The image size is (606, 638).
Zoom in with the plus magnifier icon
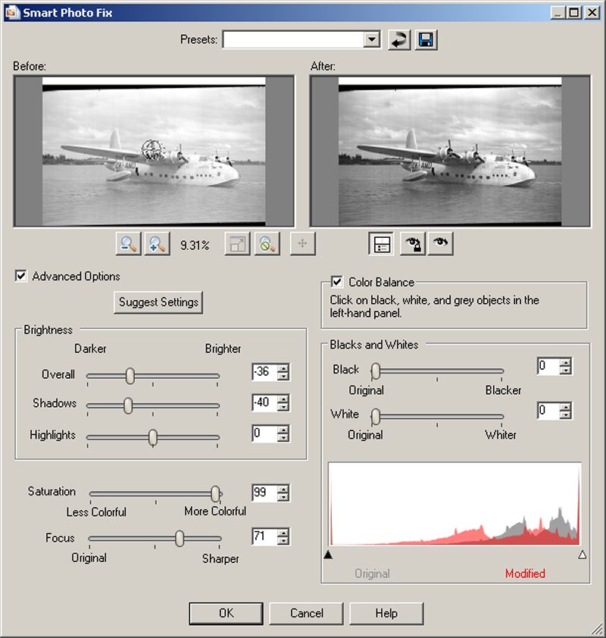[157, 244]
